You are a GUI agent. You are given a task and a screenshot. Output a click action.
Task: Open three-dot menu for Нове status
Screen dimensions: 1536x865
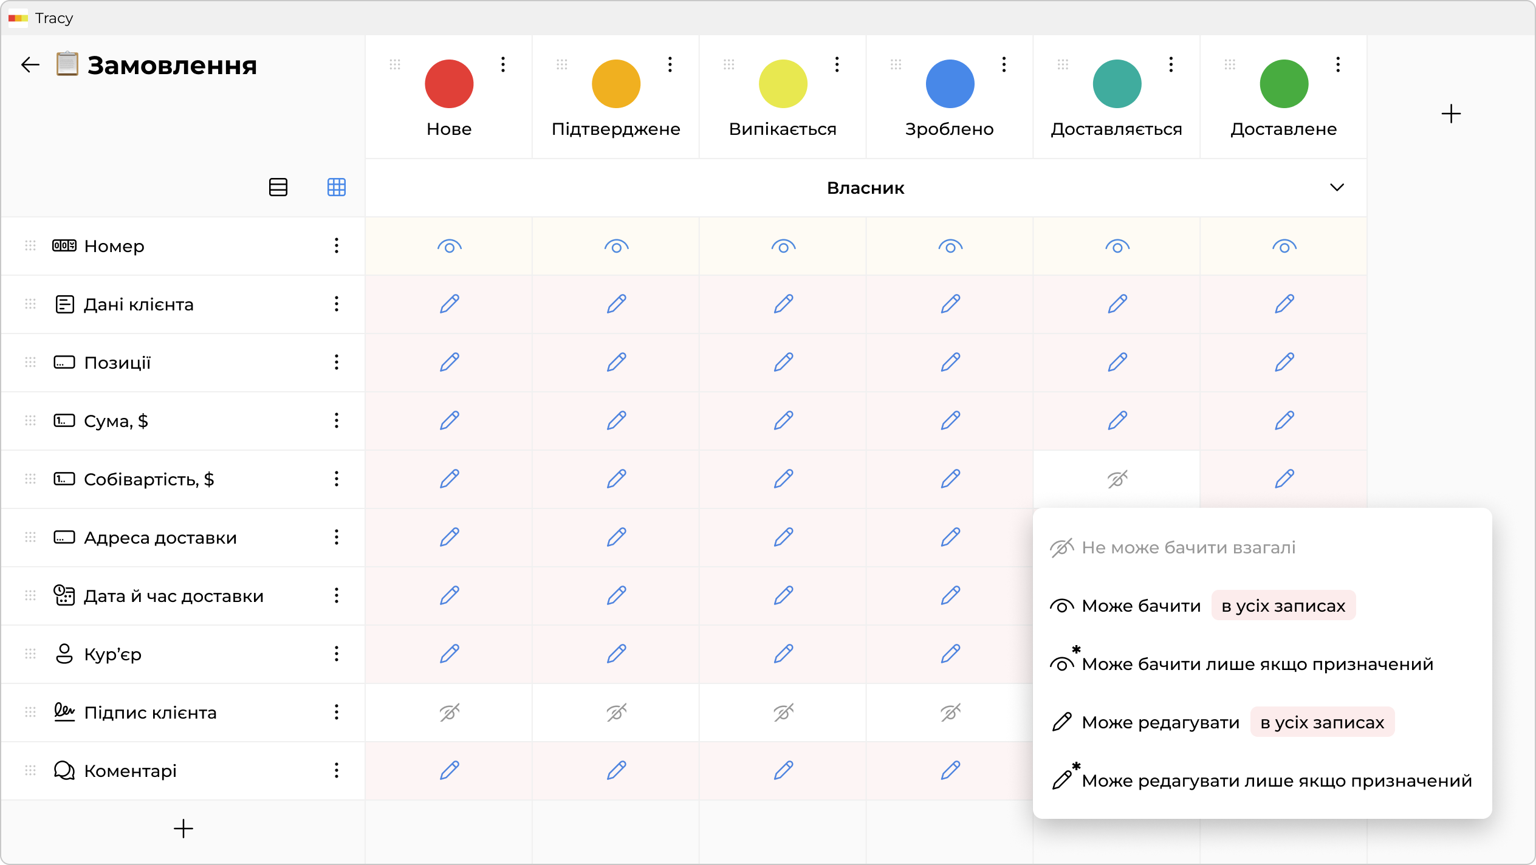[503, 64]
